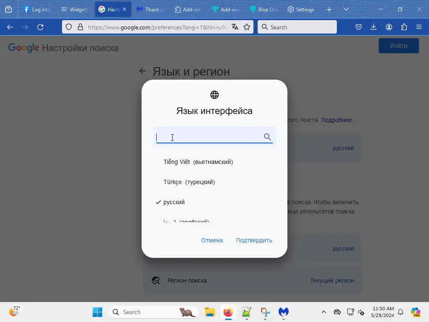Image resolution: width=429 pixels, height=322 pixels.
Task: Click Текущий регион value
Action: click(x=332, y=280)
